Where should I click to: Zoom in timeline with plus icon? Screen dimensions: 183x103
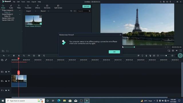tap(172, 56)
